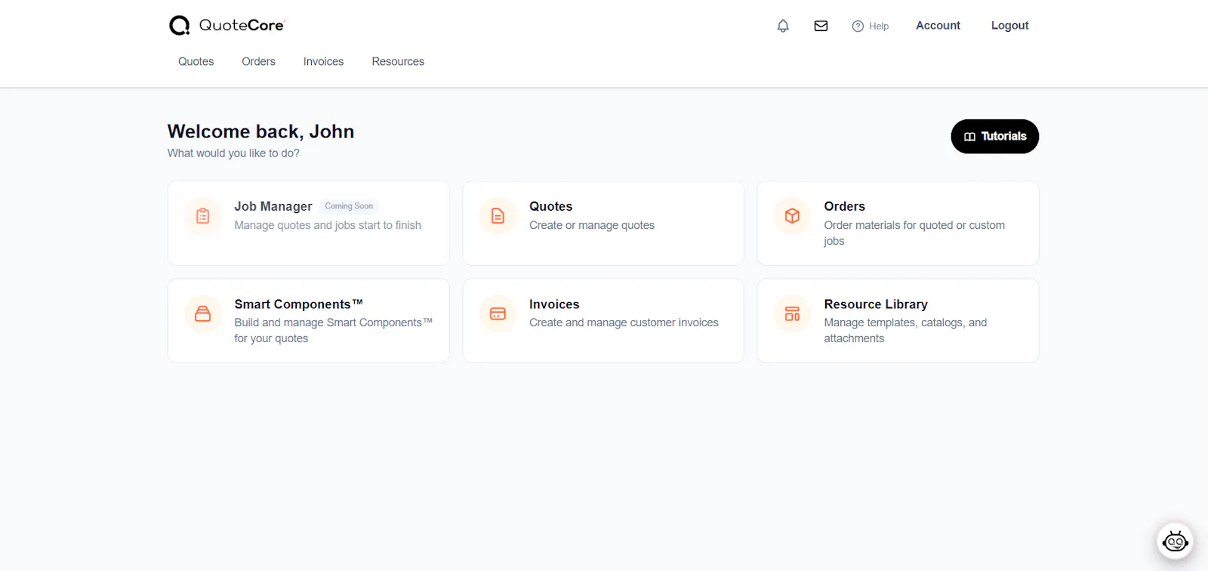Viewport: 1208px width, 571px height.
Task: Click 'Create and manage customer invoices' text
Action: (x=624, y=323)
